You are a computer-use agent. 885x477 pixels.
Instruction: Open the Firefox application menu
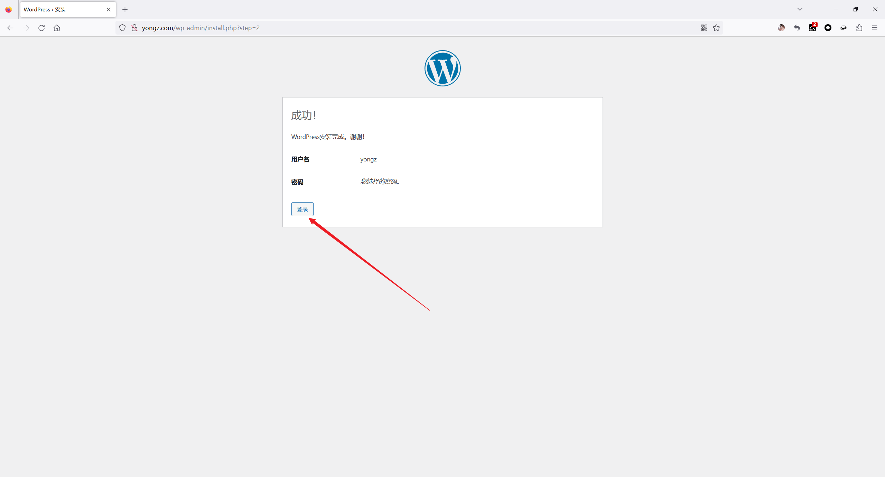[875, 28]
